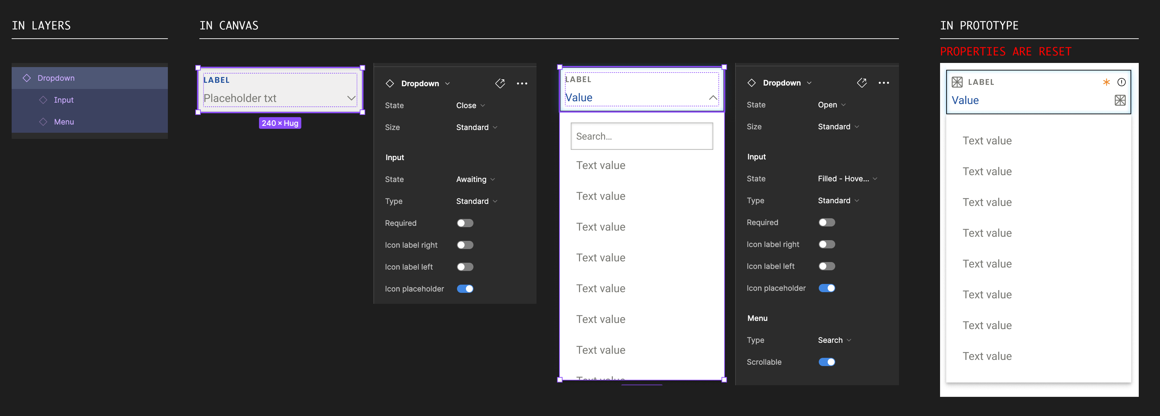Click chevron-up in open Value dropdown
This screenshot has width=1160, height=416.
coord(713,97)
